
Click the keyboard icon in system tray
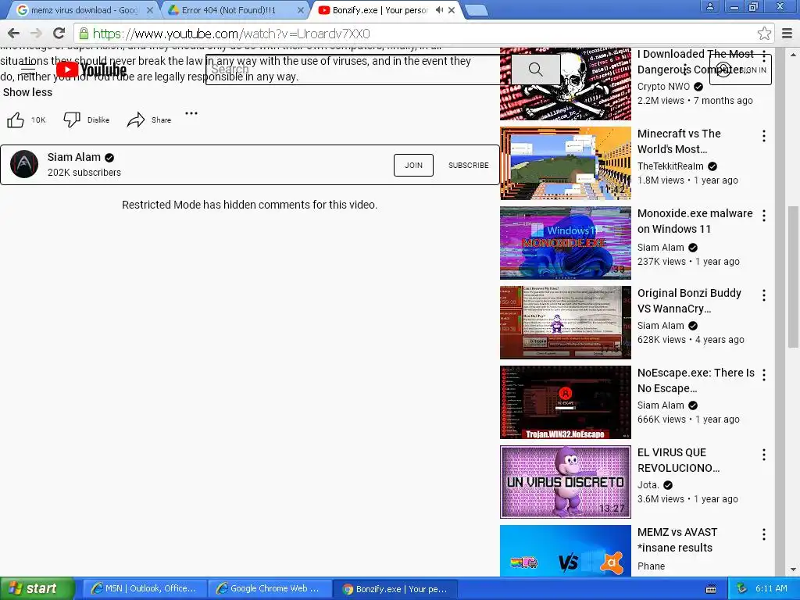click(711, 589)
